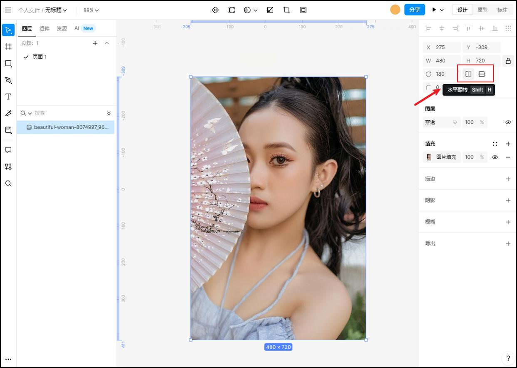Switch to the 组件 tab

(44, 28)
